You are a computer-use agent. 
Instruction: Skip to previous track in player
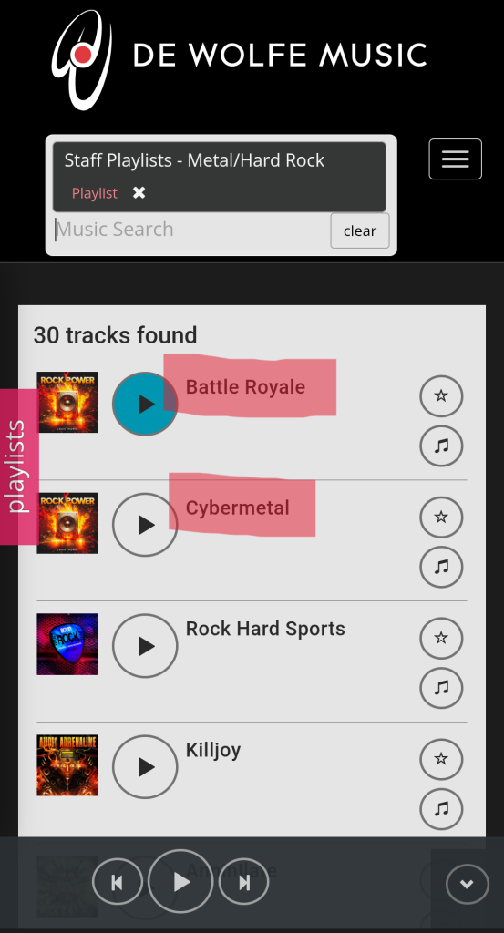(x=118, y=883)
